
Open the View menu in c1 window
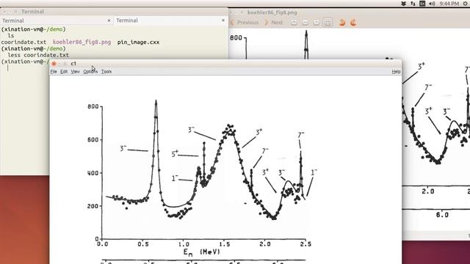(x=75, y=72)
